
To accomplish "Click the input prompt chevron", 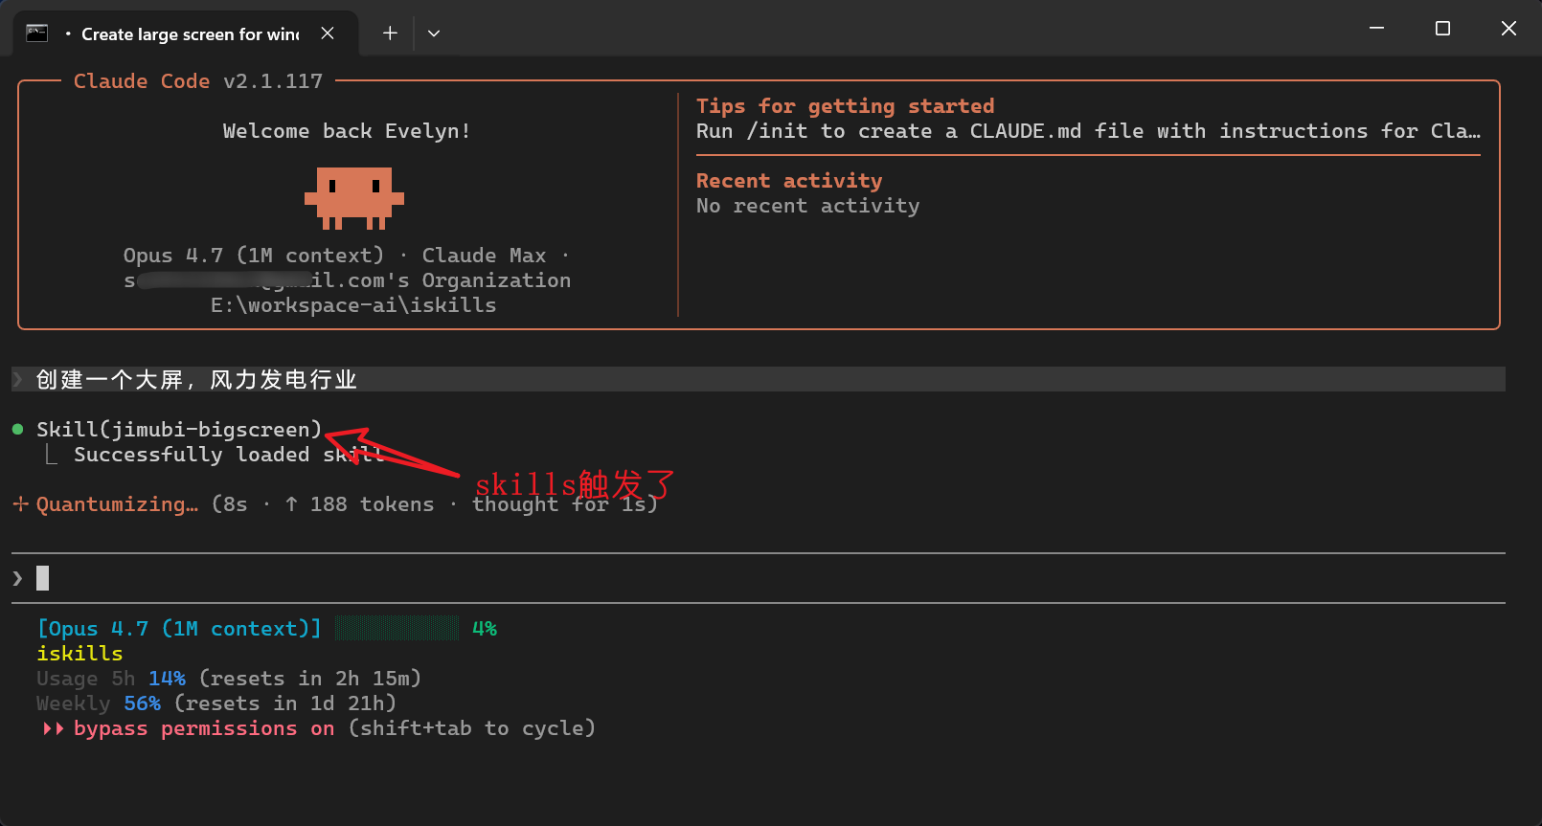I will coord(17,578).
